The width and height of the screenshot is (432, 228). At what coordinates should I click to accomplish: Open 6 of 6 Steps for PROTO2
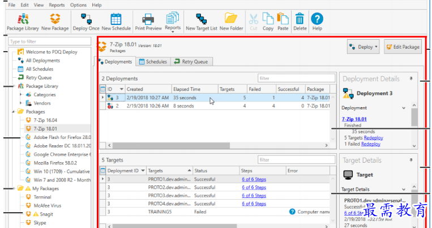[x=254, y=187]
